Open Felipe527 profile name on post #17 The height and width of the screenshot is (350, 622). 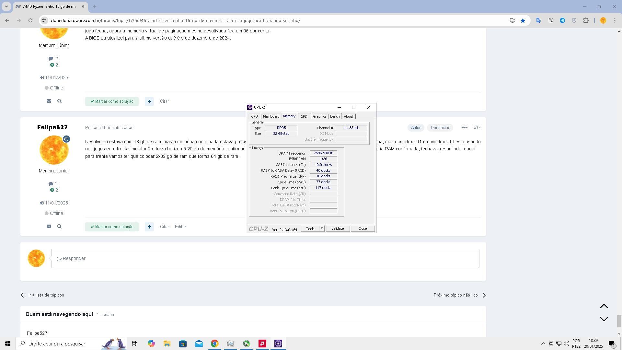click(52, 127)
